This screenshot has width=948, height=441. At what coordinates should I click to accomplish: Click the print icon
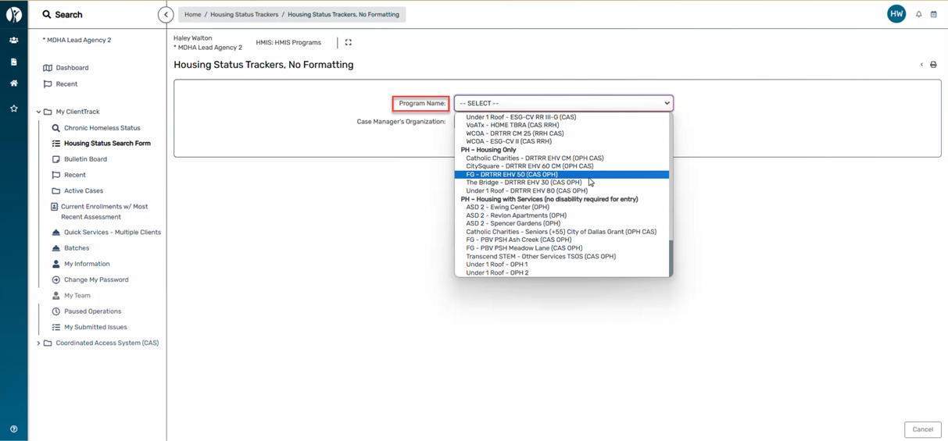click(x=933, y=65)
